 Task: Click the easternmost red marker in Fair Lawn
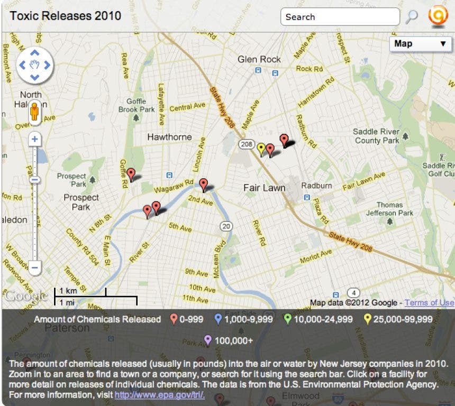coord(284,139)
